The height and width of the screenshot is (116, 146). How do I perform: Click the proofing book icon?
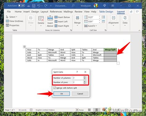coord(31,110)
